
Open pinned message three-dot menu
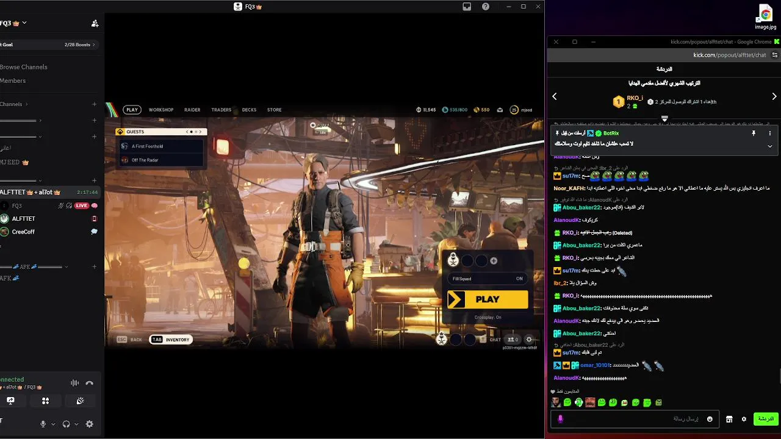(x=770, y=133)
